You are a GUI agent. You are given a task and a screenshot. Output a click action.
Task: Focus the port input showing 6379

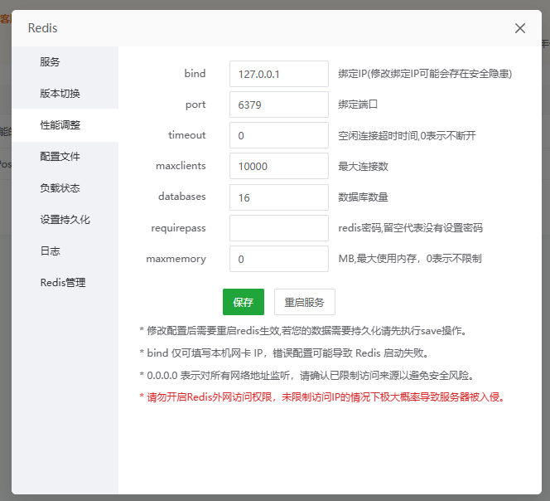(279, 105)
